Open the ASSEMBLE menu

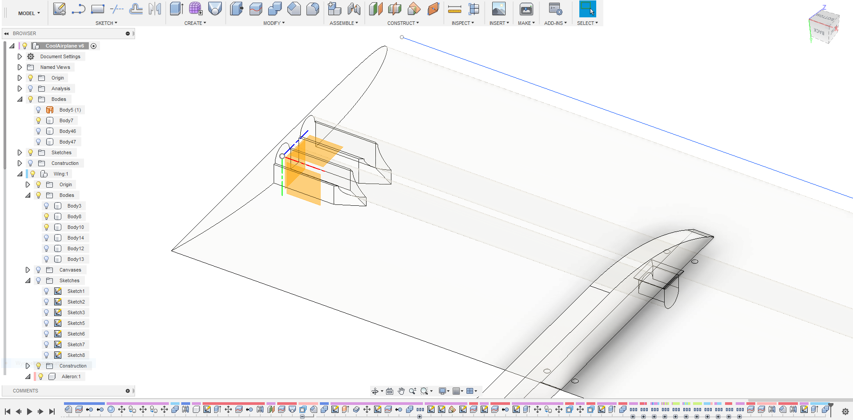(343, 23)
